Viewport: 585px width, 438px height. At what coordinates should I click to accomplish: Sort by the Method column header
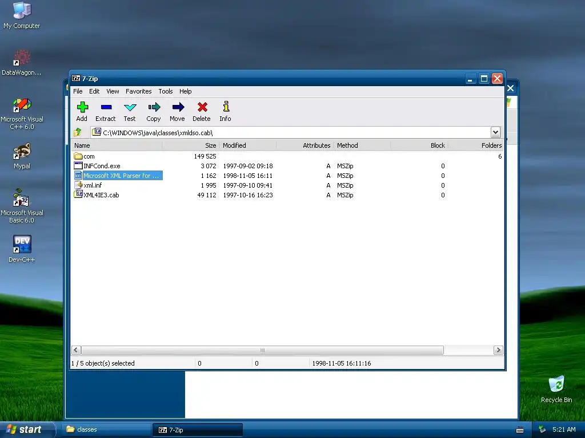[362, 145]
